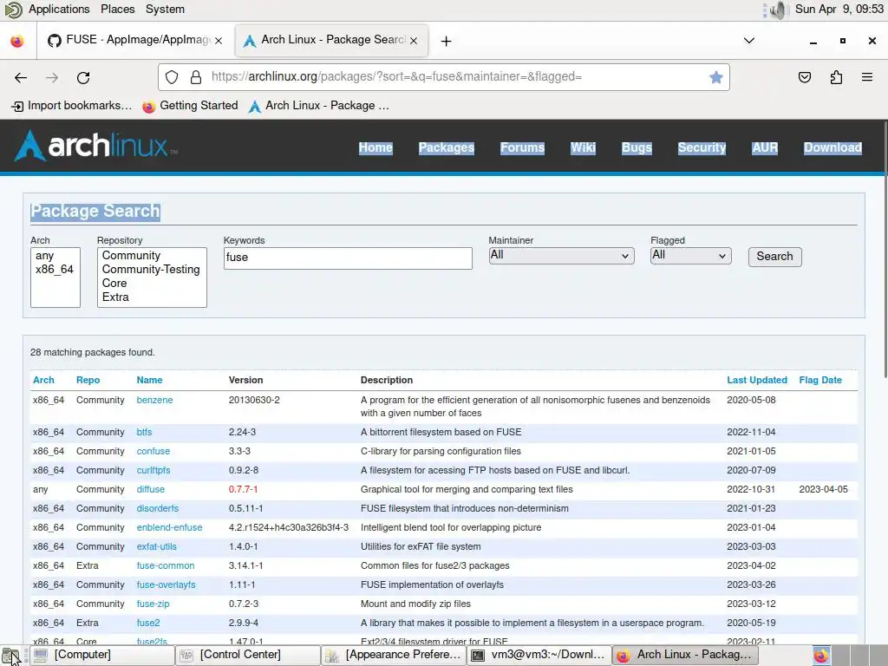Open Forums nav link

(x=522, y=147)
